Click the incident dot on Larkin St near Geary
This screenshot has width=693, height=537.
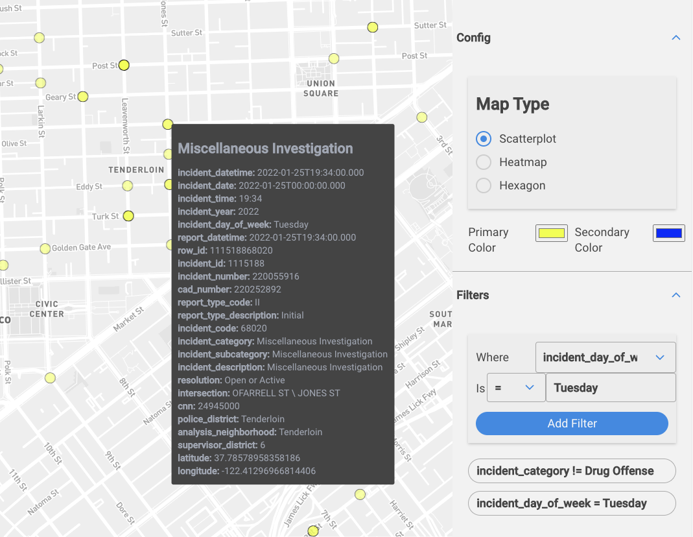[41, 82]
